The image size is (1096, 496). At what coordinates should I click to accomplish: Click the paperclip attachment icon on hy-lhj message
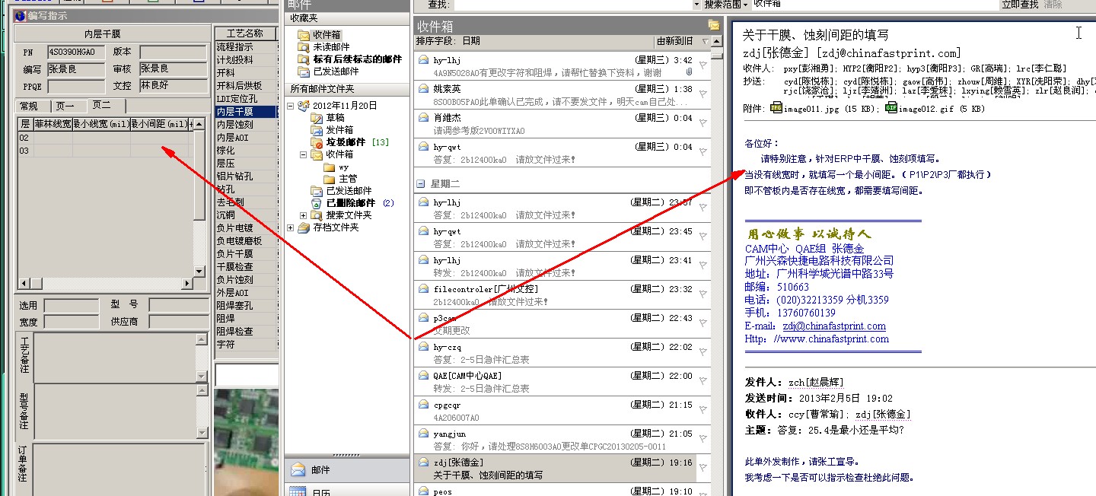689,72
